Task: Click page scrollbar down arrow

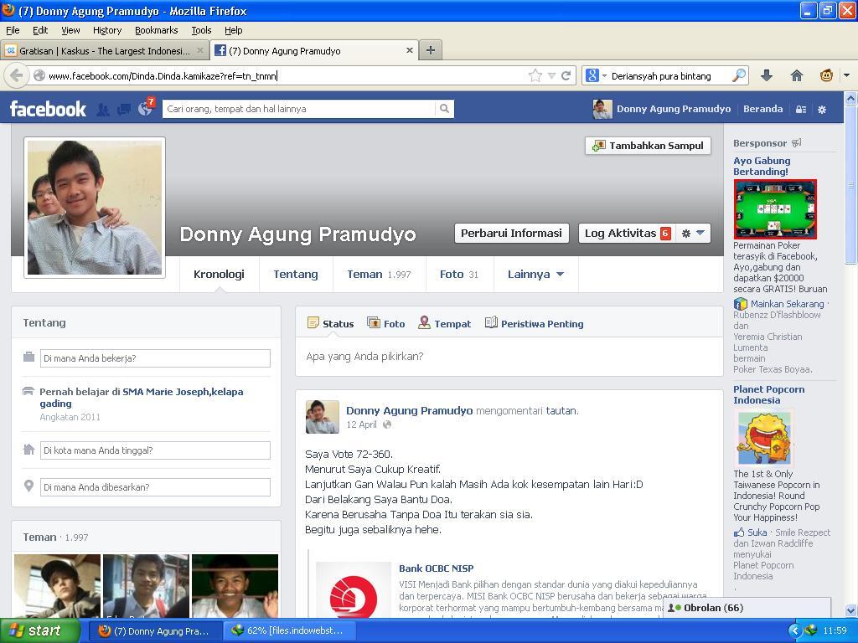Action: click(x=851, y=610)
